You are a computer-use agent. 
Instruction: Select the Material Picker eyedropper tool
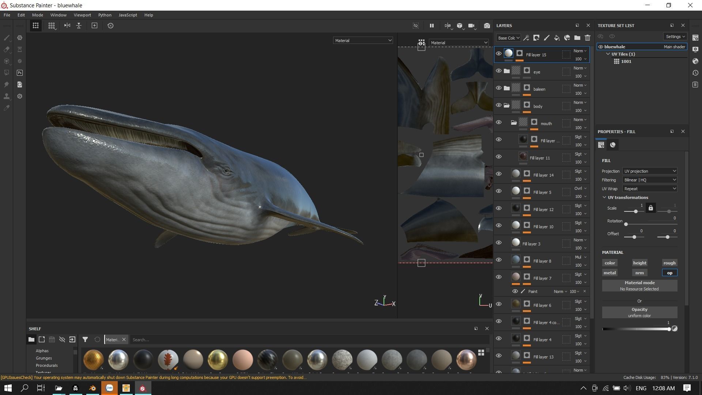point(7,108)
